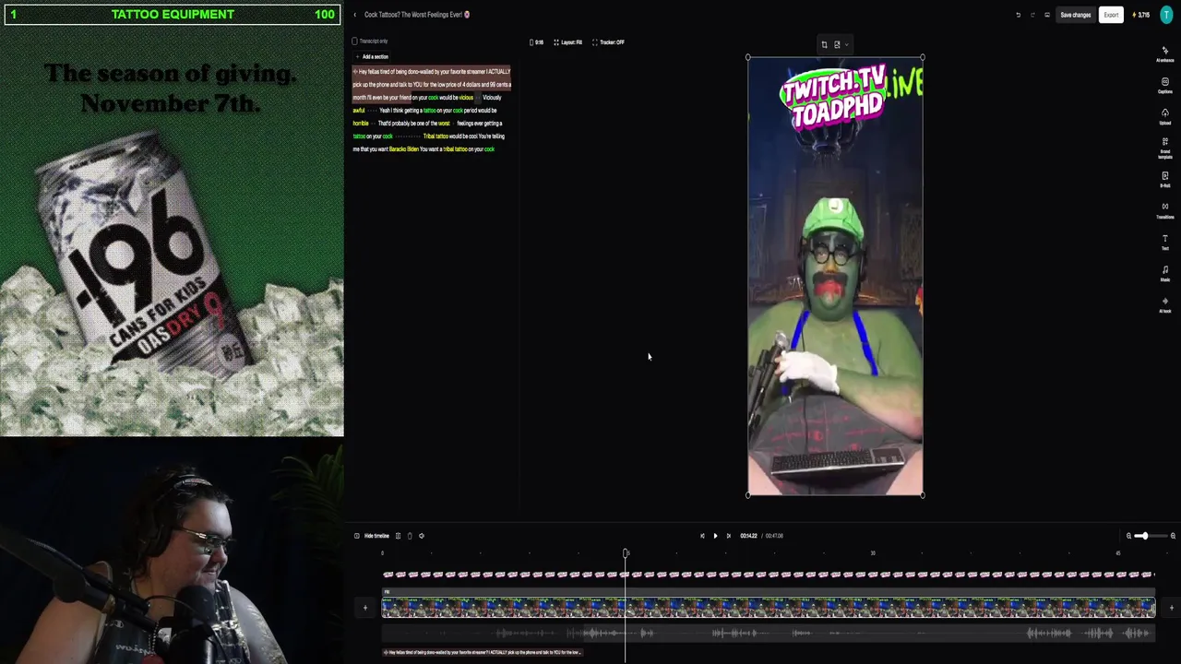Image resolution: width=1181 pixels, height=664 pixels.
Task: Enable the Transcript only checkbox
Action: (x=354, y=41)
